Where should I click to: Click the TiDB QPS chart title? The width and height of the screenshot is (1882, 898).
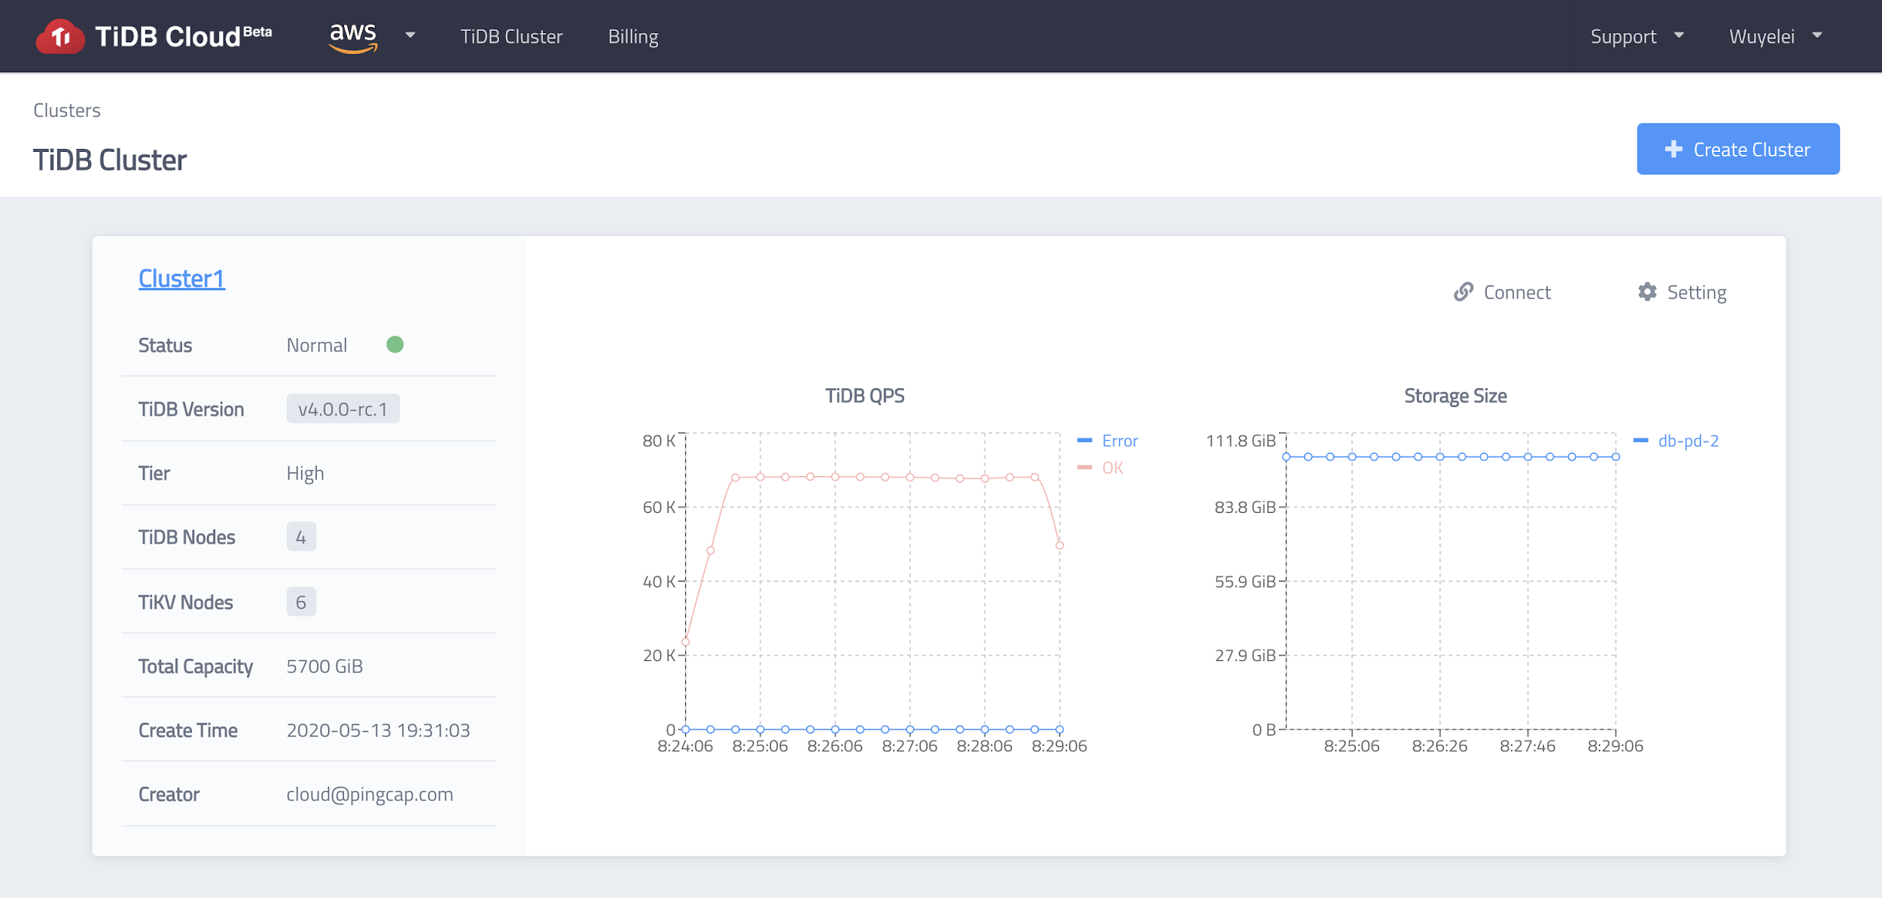(865, 396)
